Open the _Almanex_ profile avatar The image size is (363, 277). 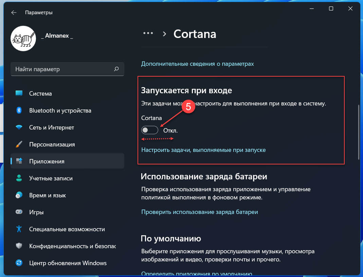point(23,38)
